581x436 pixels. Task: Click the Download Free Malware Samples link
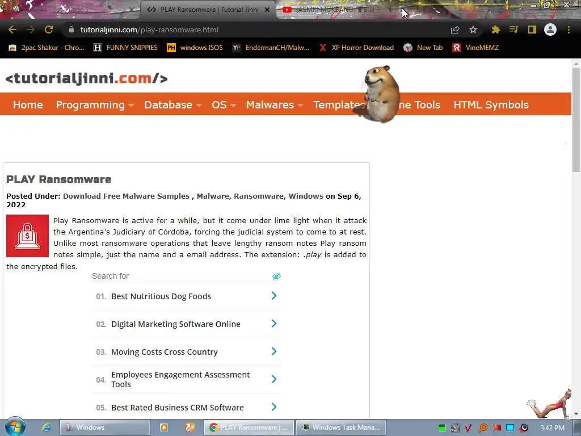[126, 196]
